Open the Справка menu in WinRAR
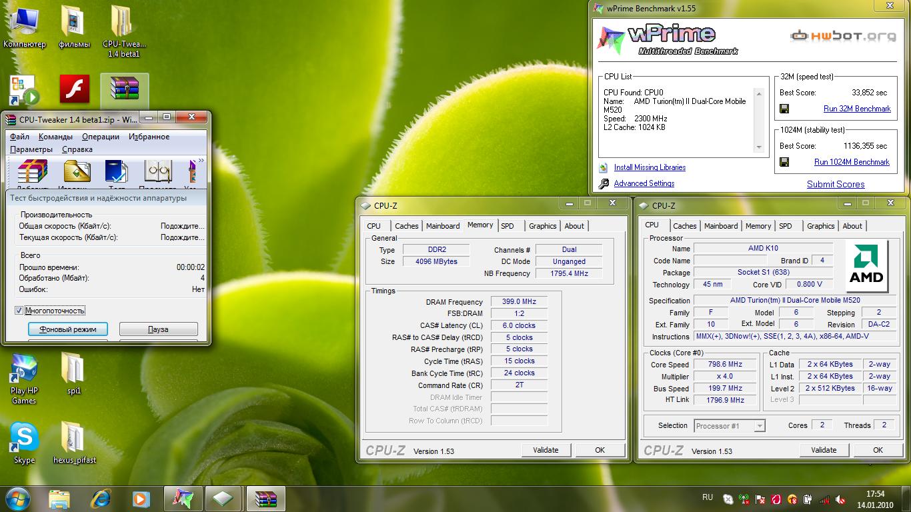The image size is (911, 512). (x=77, y=149)
